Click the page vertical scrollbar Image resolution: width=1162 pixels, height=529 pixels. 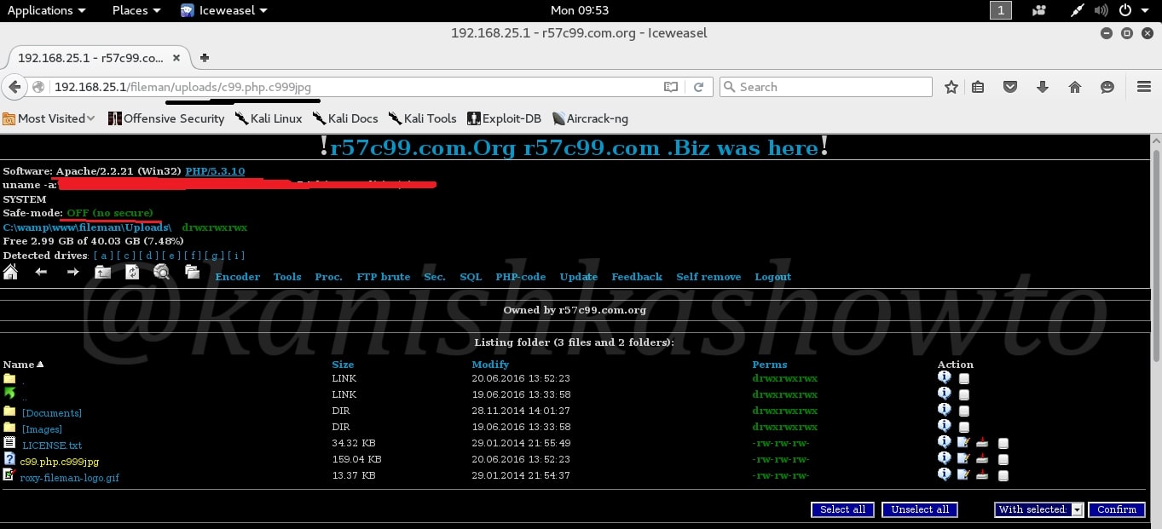tap(1155, 256)
